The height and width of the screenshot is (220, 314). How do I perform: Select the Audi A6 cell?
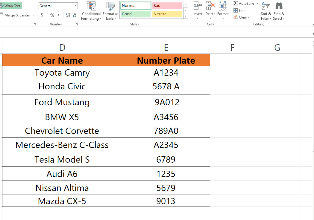click(62, 174)
